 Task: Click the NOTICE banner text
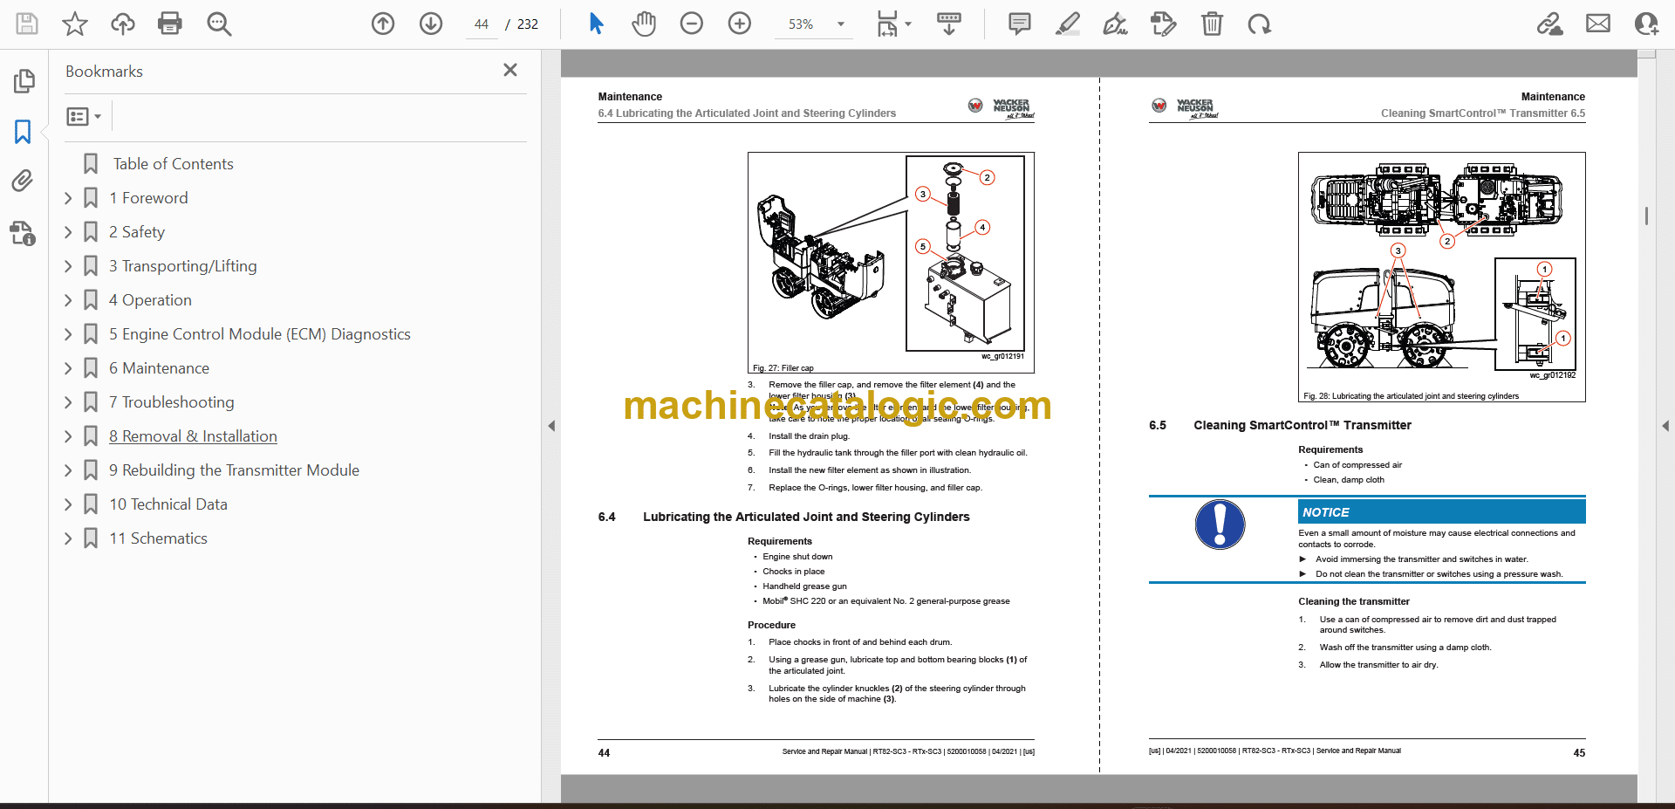(x=1326, y=512)
